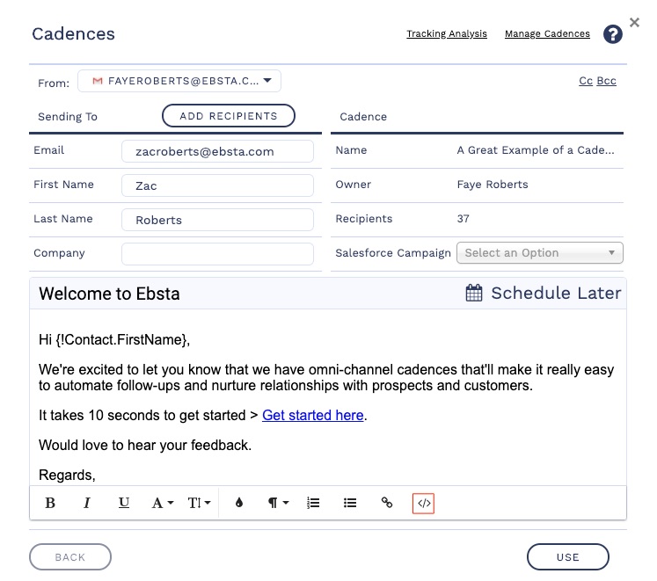657x581 pixels.
Task: Open the Salesforce Campaign select box
Action: click(x=539, y=253)
